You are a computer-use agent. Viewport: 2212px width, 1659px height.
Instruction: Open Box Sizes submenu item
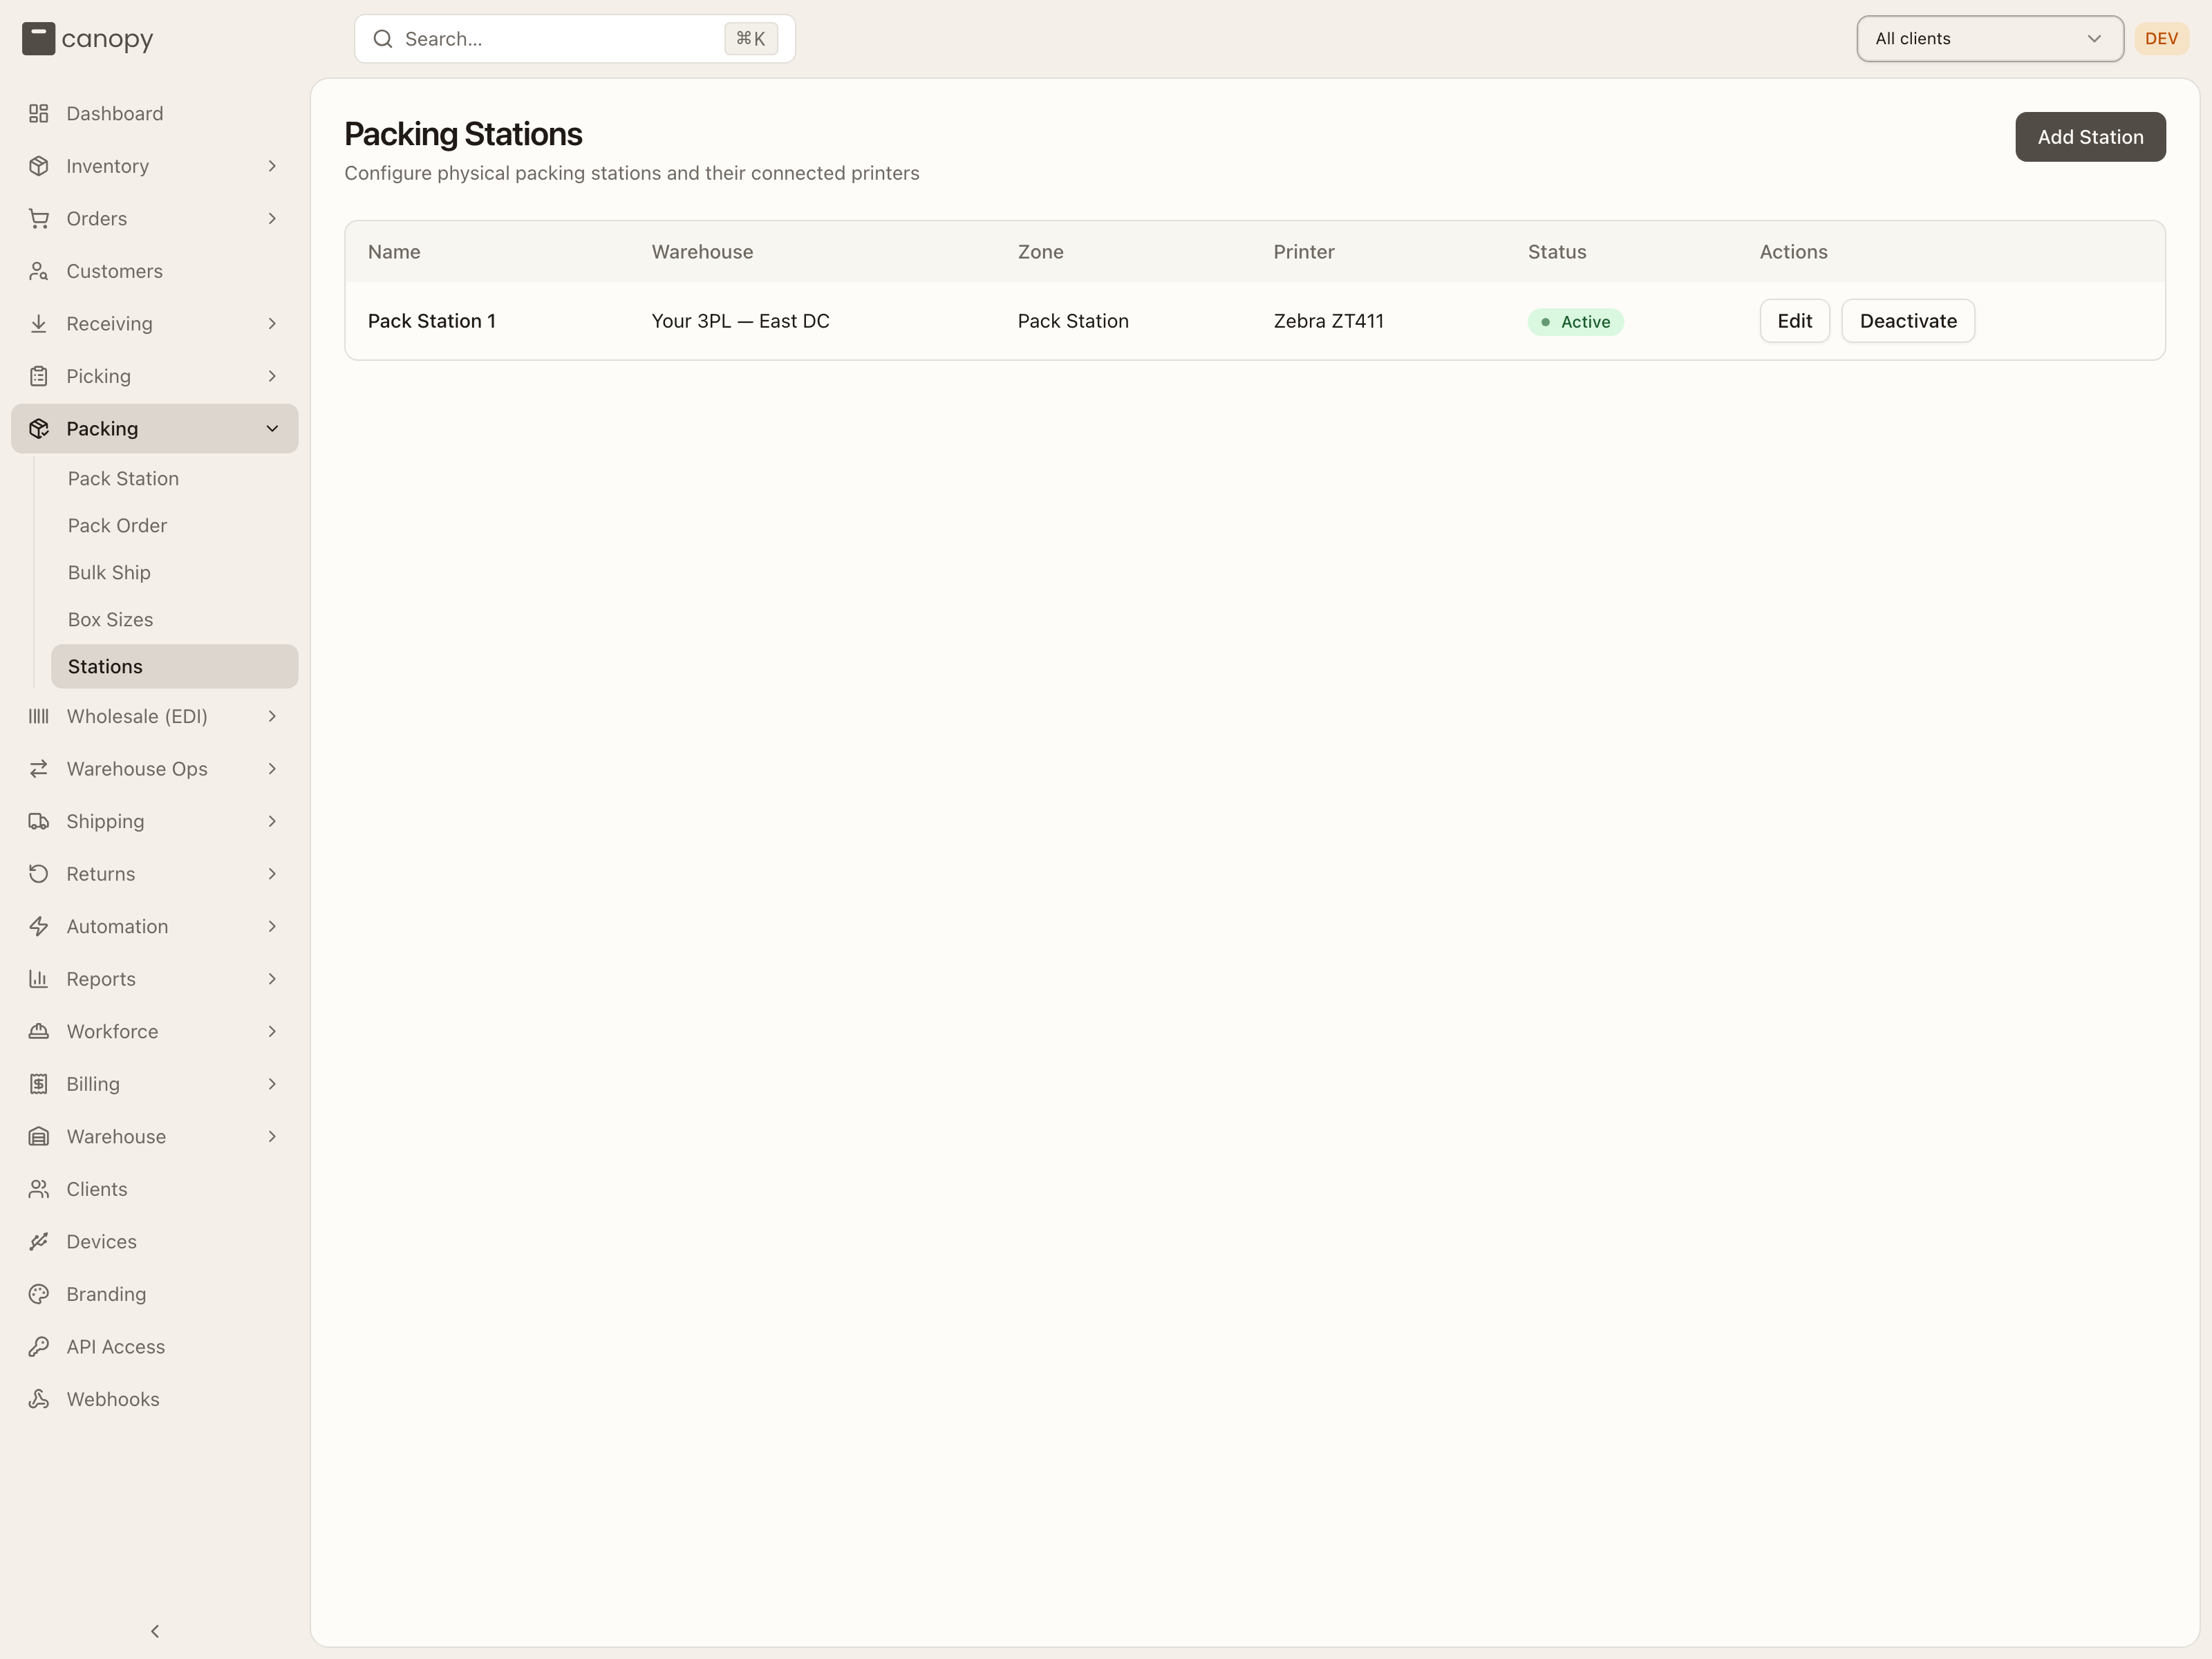coord(175,619)
